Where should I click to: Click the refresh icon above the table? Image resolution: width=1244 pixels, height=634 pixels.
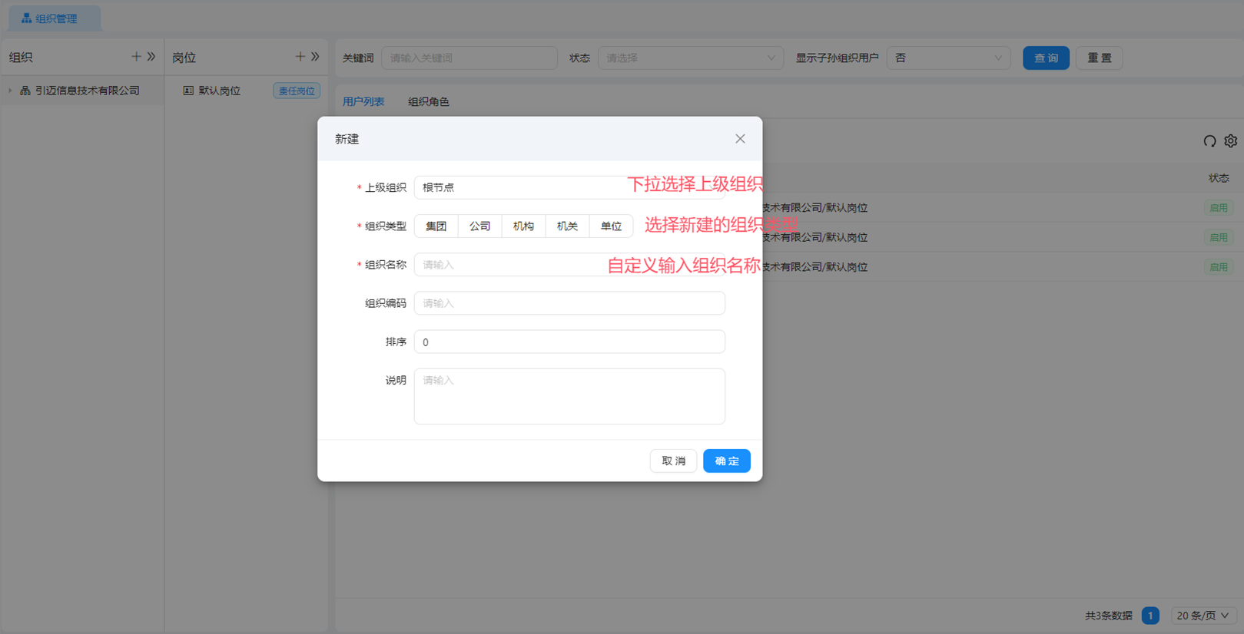1209,141
